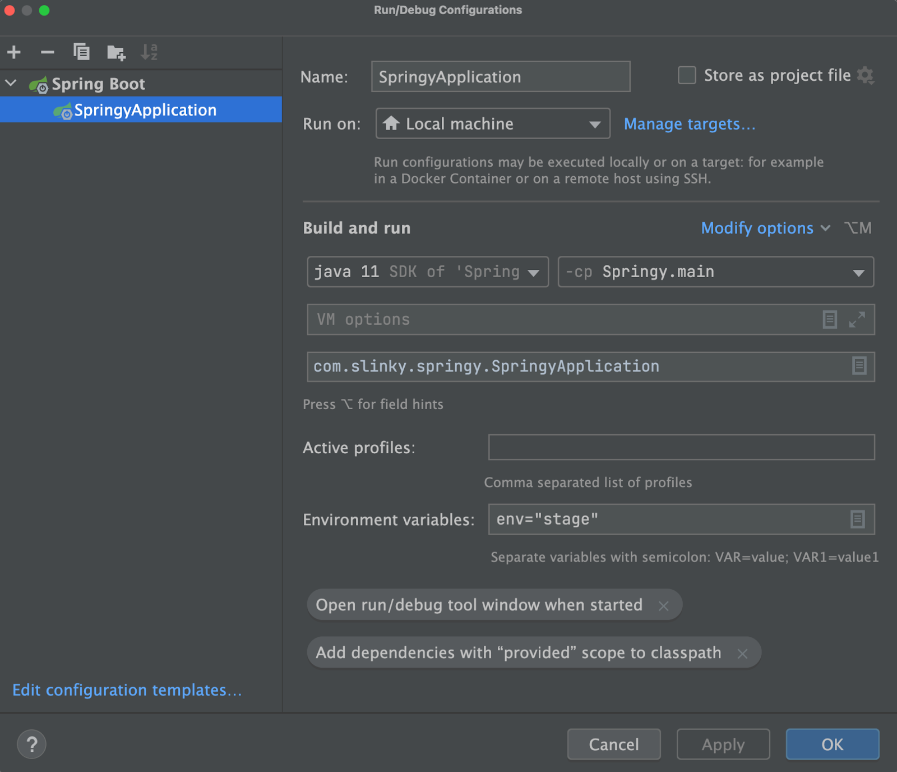897x772 pixels.
Task: Edit environment variables via the list icon
Action: click(857, 519)
